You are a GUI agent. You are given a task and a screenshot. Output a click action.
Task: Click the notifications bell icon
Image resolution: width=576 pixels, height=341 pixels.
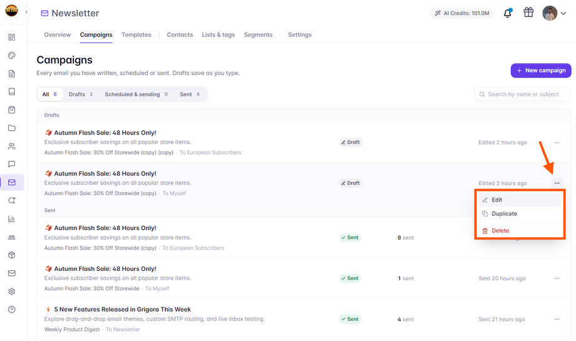point(507,13)
